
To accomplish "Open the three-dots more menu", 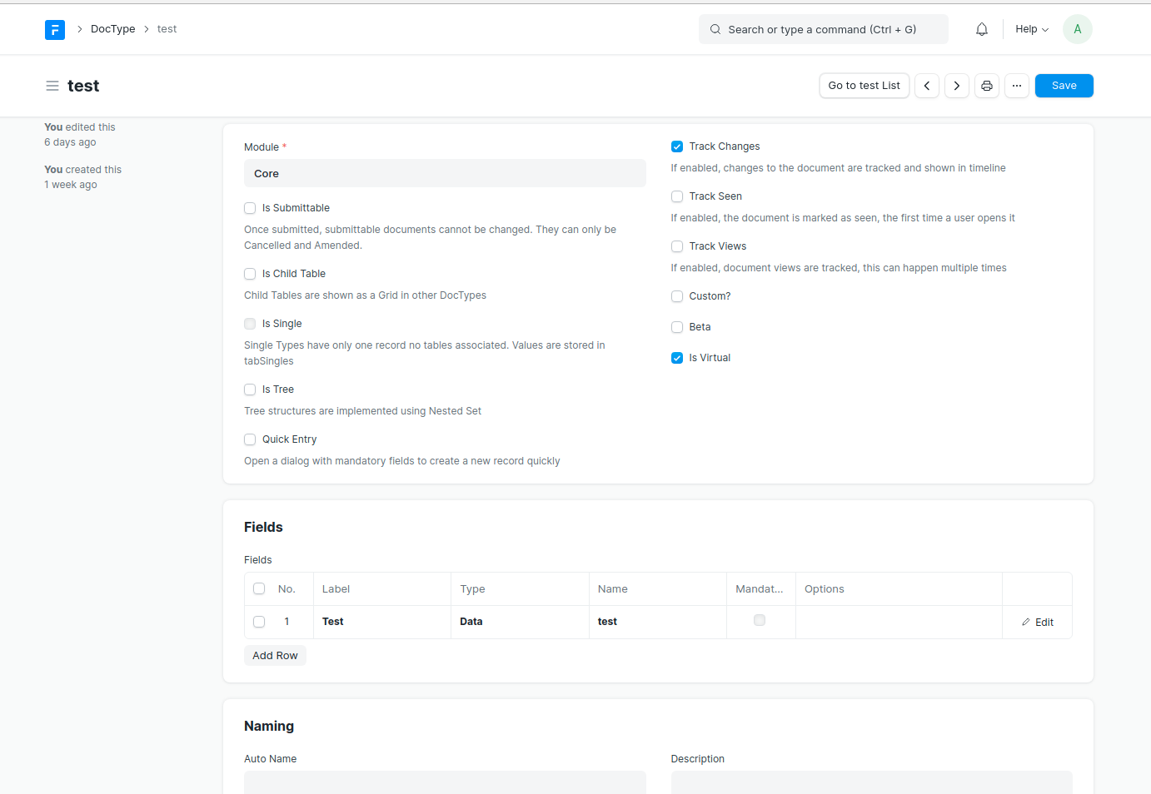I will pyautogui.click(x=1017, y=86).
